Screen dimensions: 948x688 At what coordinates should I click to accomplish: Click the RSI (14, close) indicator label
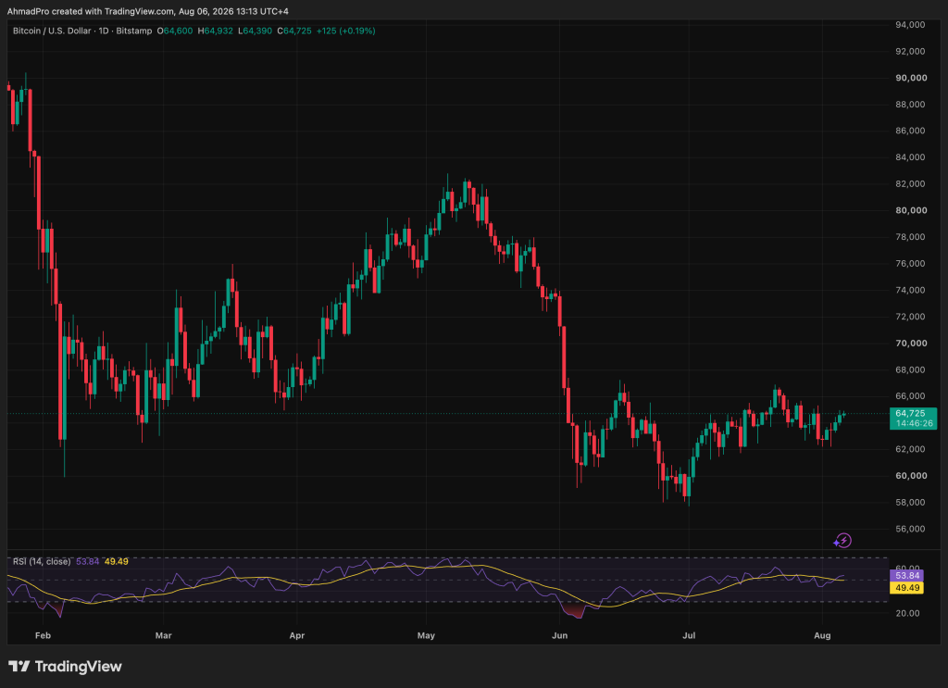pos(42,562)
